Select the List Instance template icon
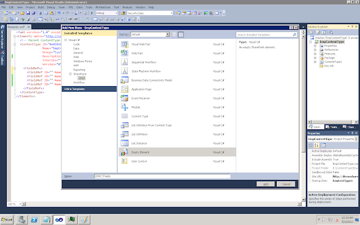 pos(124,143)
